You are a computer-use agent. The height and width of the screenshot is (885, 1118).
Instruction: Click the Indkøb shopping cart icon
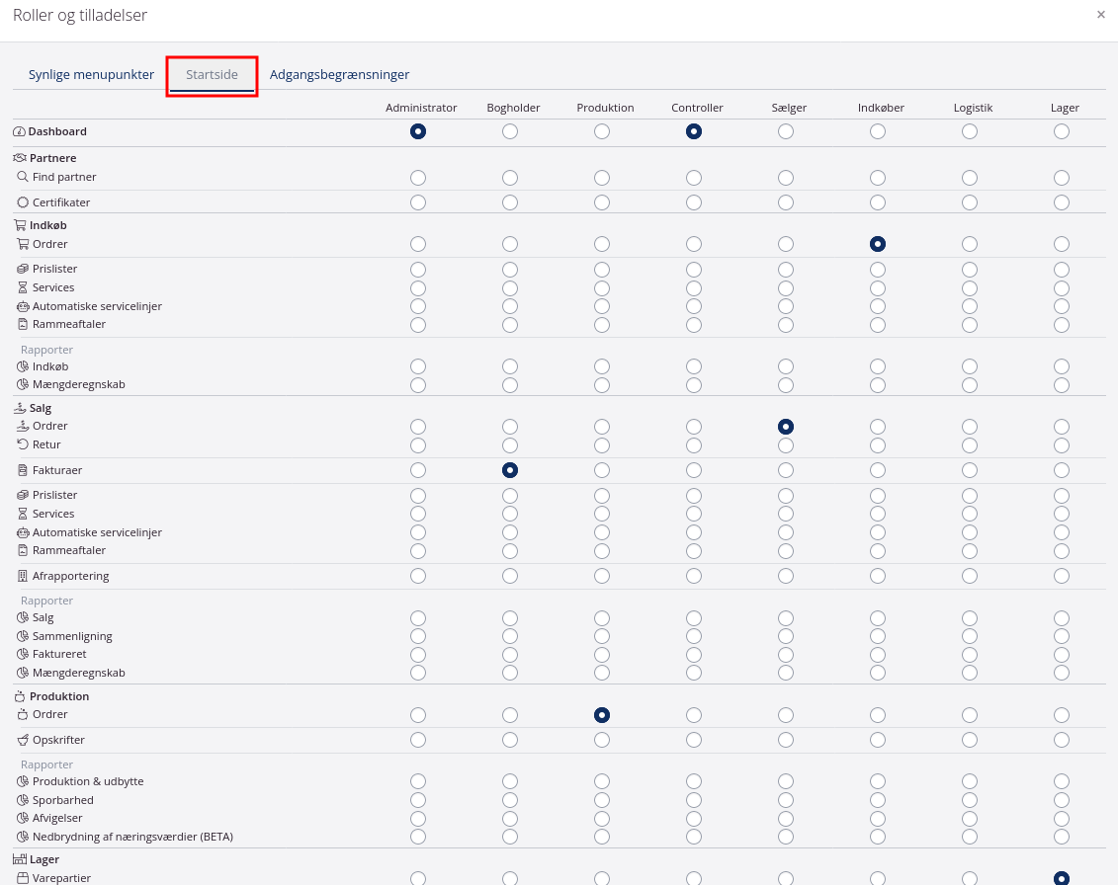pos(20,225)
